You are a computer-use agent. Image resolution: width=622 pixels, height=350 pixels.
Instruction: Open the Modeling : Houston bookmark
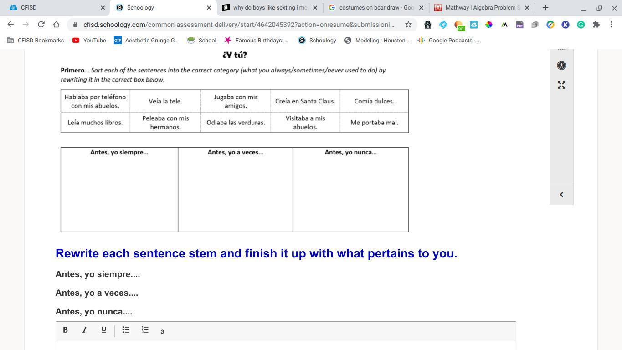377,41
